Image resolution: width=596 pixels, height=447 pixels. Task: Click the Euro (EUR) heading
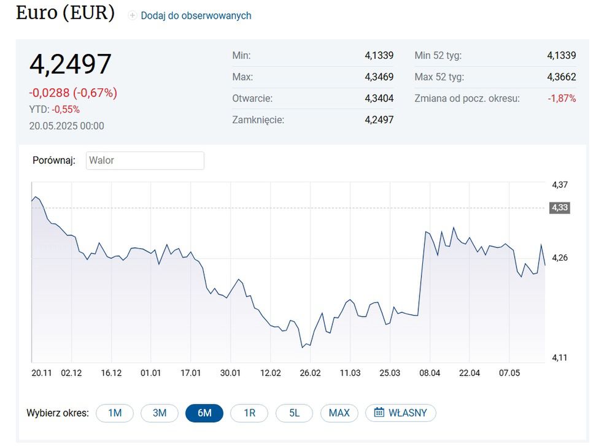pyautogui.click(x=66, y=12)
